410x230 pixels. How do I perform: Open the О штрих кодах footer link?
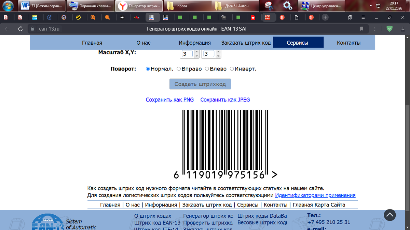point(153,216)
